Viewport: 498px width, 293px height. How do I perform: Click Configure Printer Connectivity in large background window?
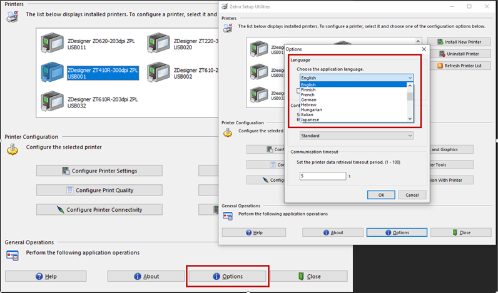(99, 210)
